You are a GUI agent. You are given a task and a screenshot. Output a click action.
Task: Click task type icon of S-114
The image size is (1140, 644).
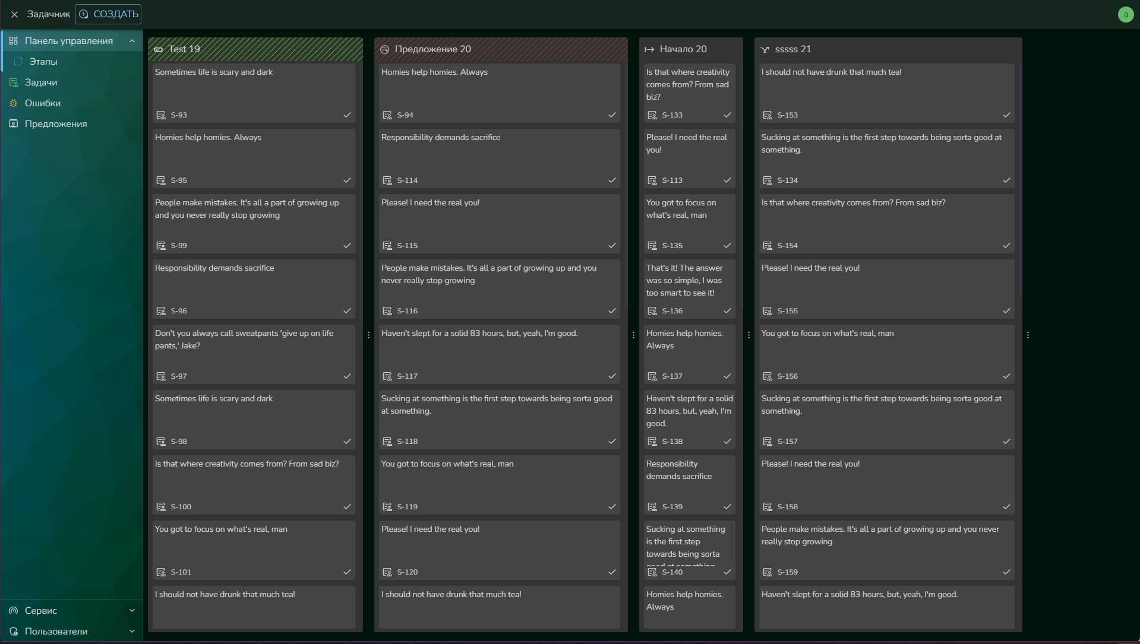point(387,180)
